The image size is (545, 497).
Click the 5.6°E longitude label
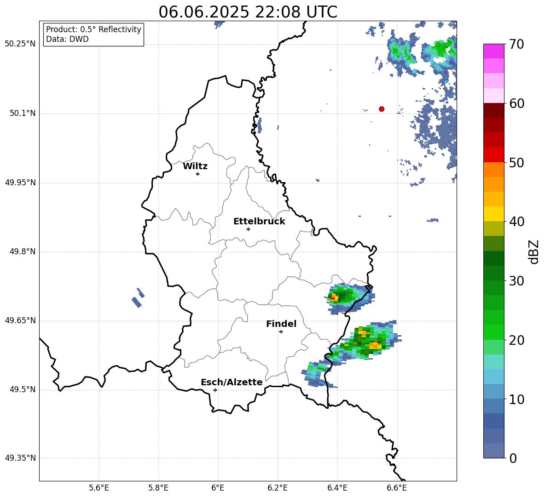[x=99, y=488]
